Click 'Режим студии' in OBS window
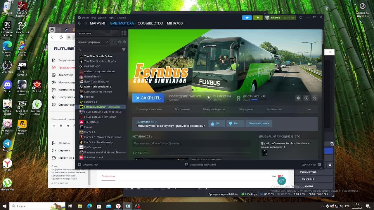The height and width of the screenshot is (210, 374). click(x=309, y=172)
